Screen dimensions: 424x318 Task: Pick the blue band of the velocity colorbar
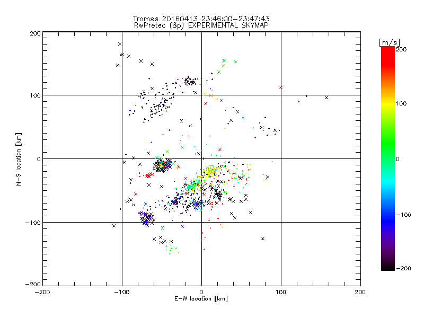click(x=388, y=220)
